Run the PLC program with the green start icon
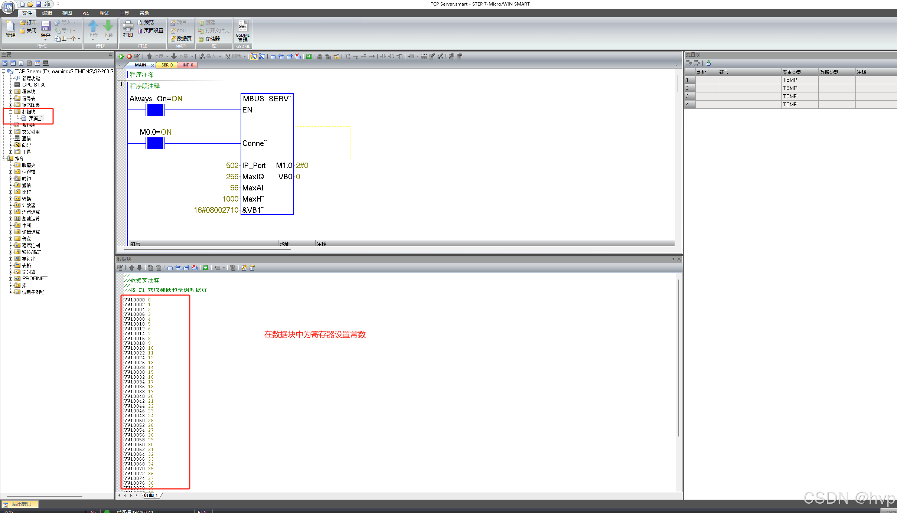 click(x=121, y=56)
